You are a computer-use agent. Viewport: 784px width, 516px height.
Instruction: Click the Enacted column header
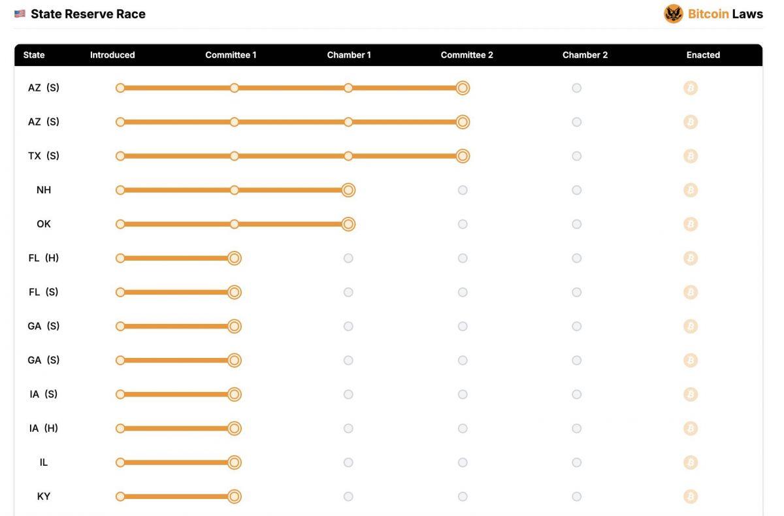[x=703, y=55]
